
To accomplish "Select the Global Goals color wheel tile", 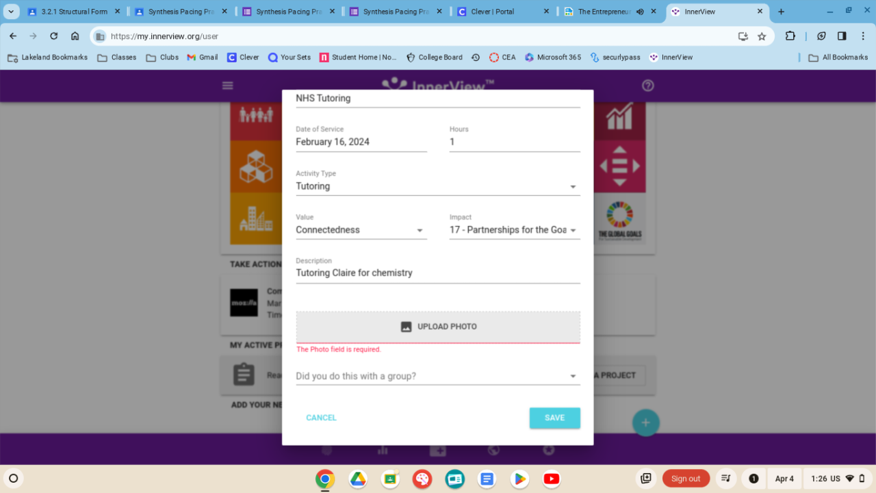I will [x=619, y=218].
